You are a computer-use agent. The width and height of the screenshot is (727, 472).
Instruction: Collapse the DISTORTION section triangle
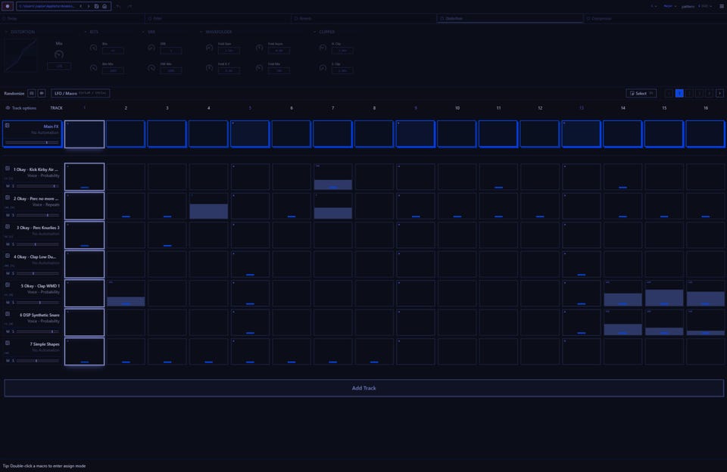pos(7,32)
